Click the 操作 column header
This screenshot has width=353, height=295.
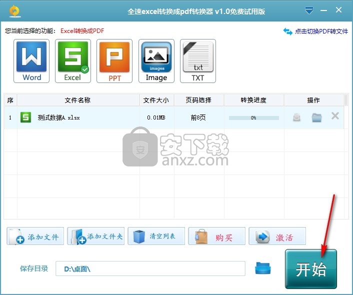pyautogui.click(x=314, y=100)
